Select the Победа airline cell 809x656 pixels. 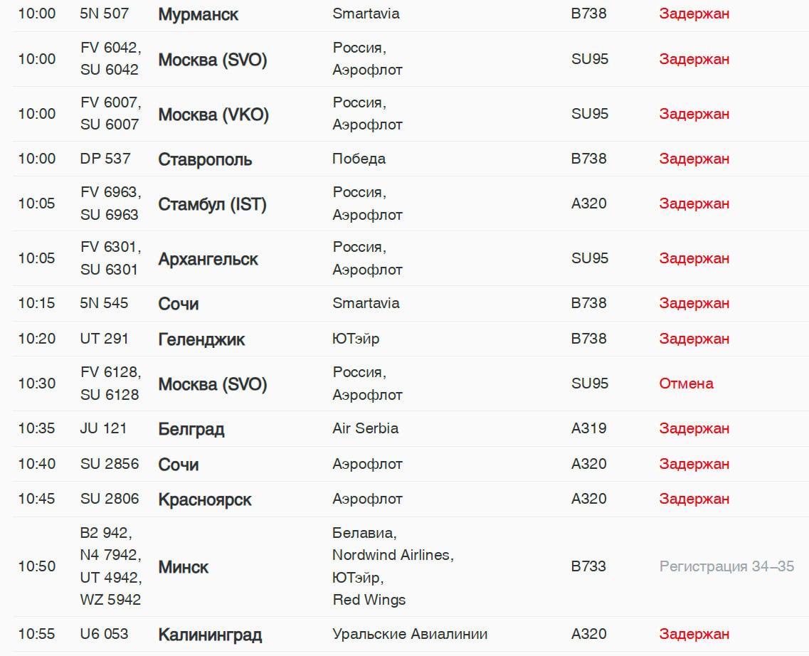(x=359, y=159)
